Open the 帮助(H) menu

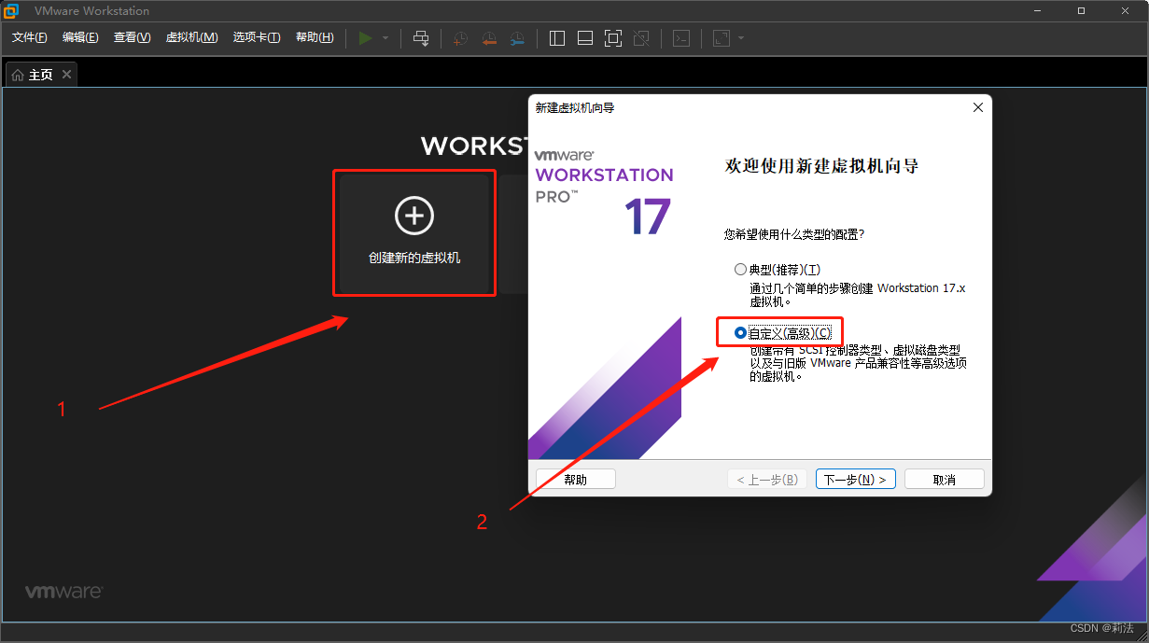[x=315, y=37]
